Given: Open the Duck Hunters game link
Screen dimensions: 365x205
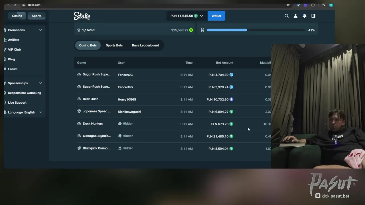Looking at the screenshot, I should (x=93, y=124).
